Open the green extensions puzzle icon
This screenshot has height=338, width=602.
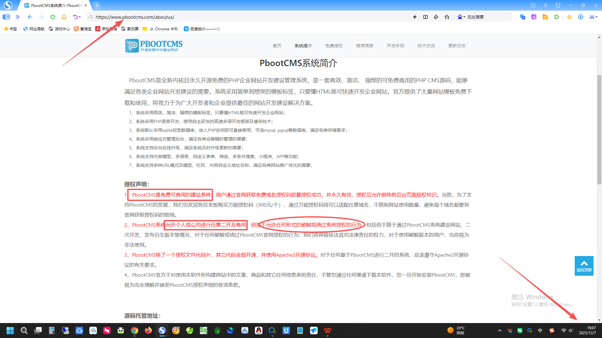557,17
